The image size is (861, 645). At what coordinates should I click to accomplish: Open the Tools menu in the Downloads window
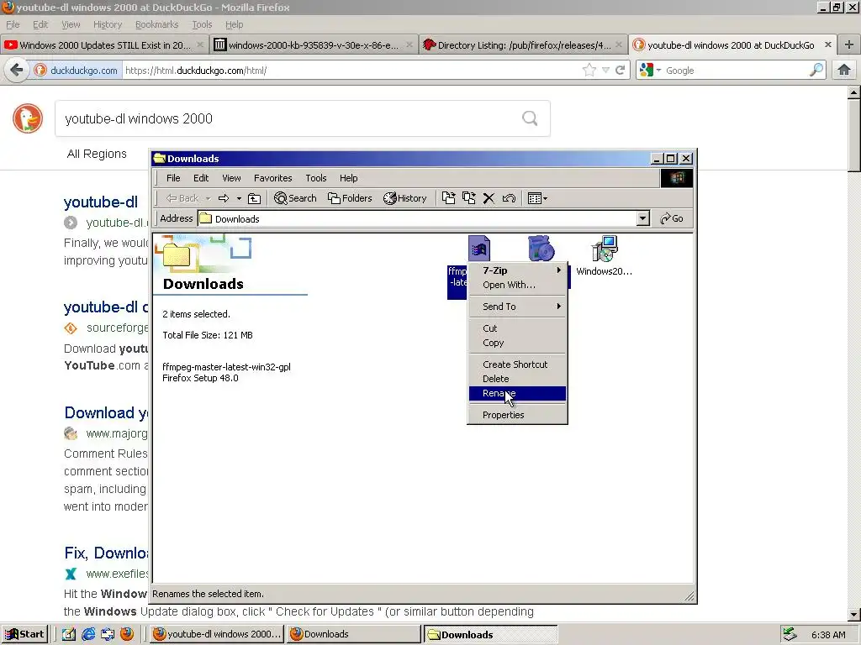pos(316,178)
